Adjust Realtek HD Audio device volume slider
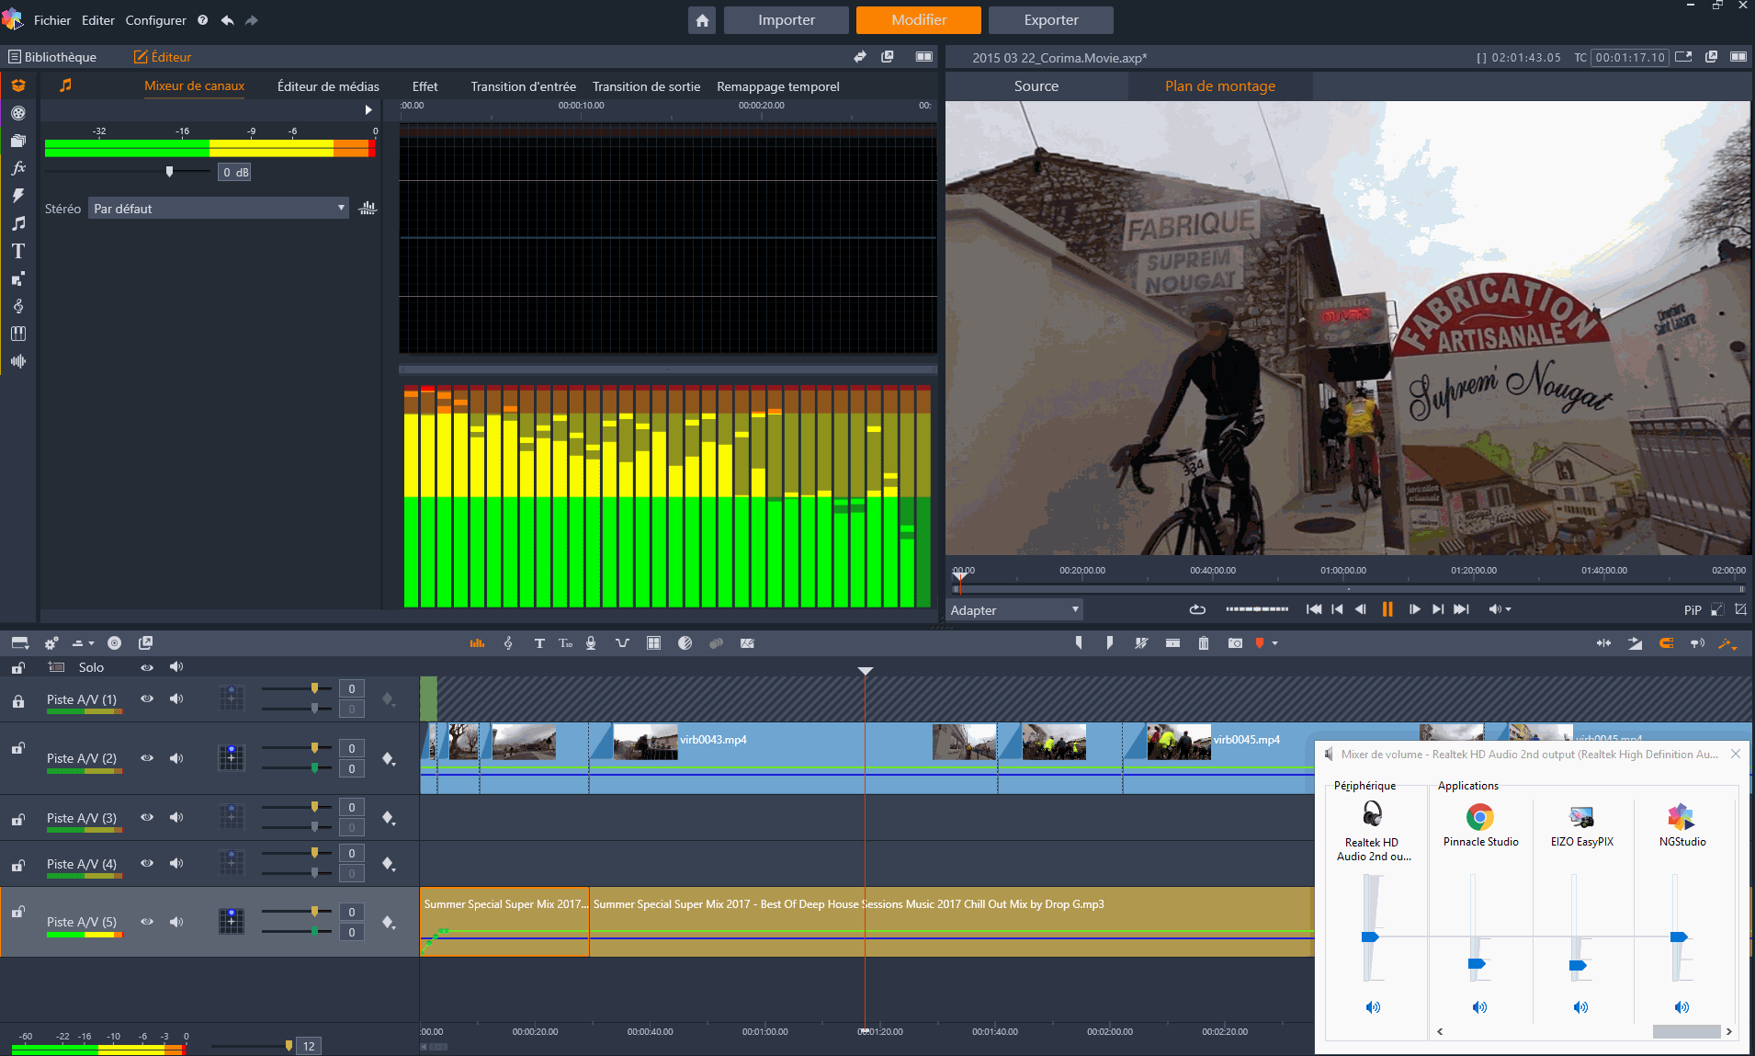This screenshot has height=1056, width=1755. [x=1370, y=937]
